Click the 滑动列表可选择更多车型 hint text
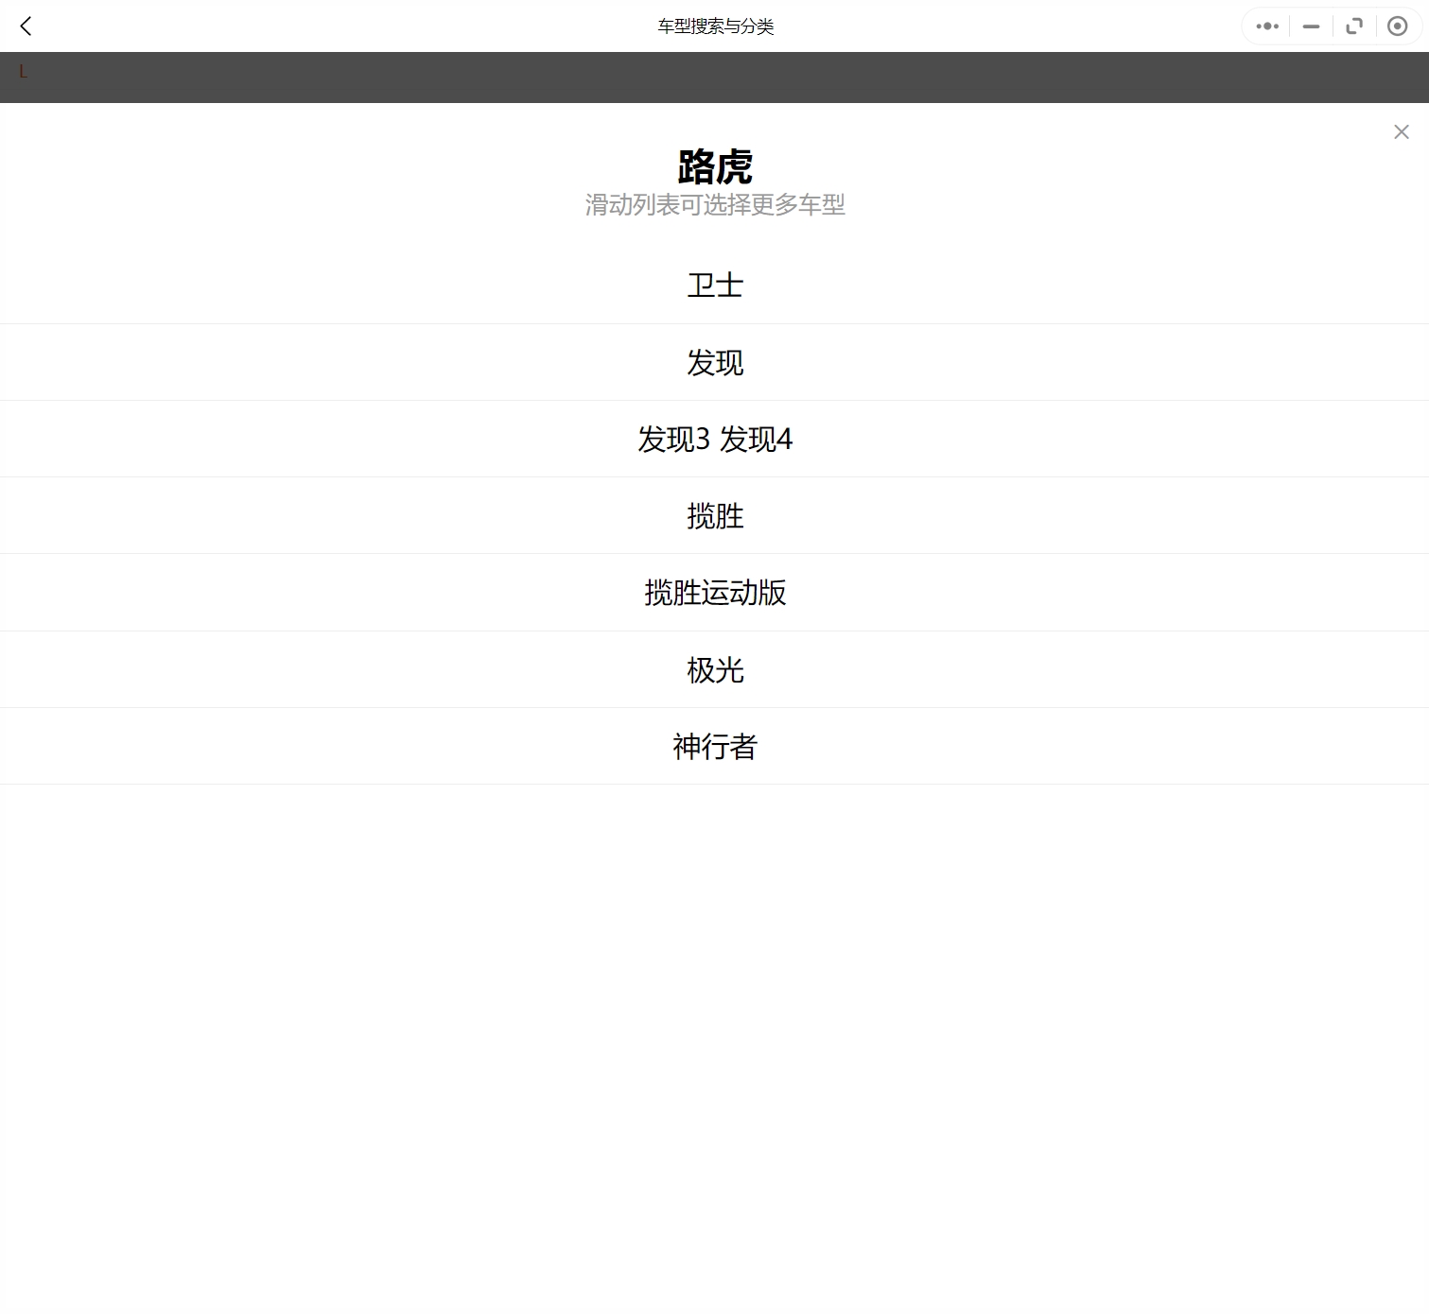The width and height of the screenshot is (1429, 1314). [715, 205]
